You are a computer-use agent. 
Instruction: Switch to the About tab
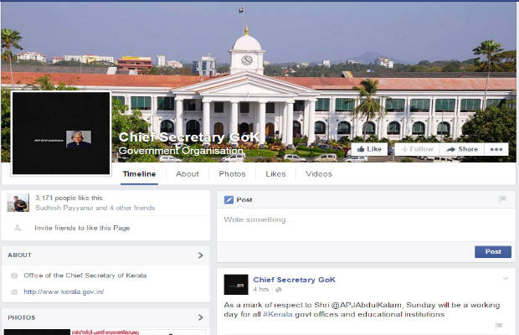point(188,174)
